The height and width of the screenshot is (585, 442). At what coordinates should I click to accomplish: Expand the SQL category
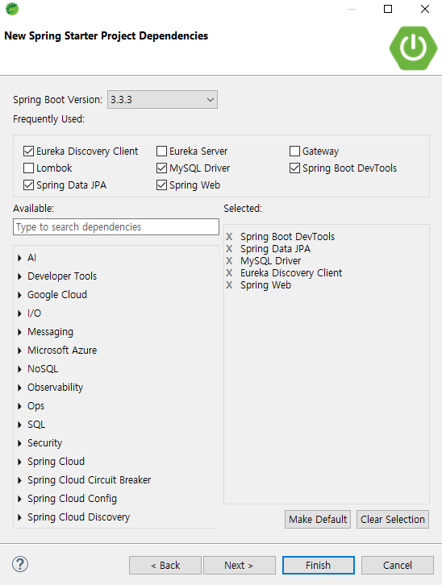pos(20,425)
